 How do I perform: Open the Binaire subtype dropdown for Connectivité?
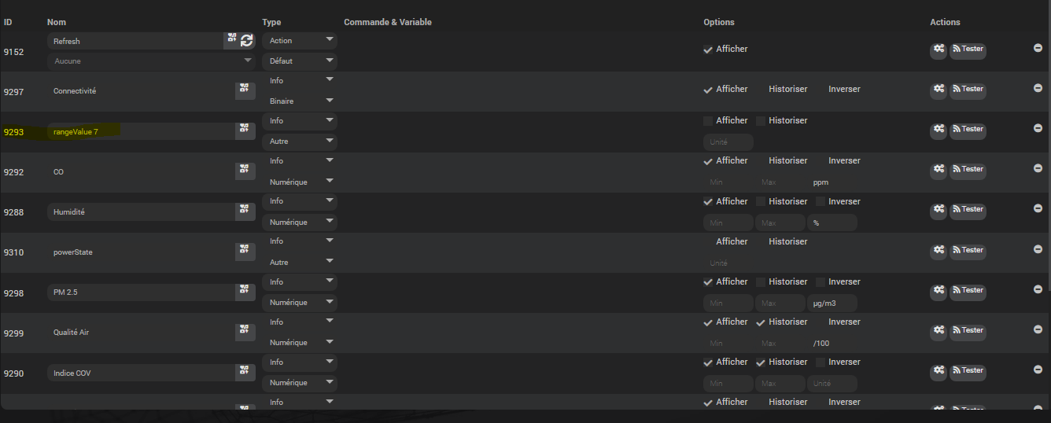pos(300,101)
